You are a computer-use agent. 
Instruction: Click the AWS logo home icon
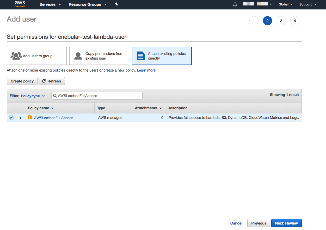coord(20,4)
